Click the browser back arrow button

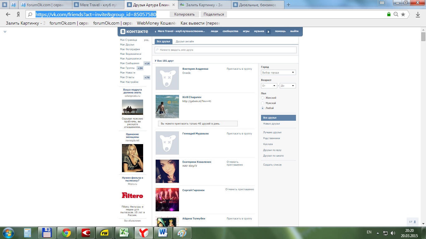click(x=8, y=14)
